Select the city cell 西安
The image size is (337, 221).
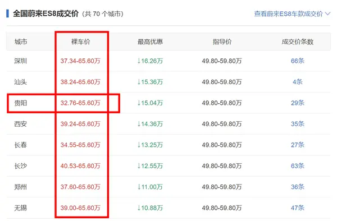coord(20,124)
